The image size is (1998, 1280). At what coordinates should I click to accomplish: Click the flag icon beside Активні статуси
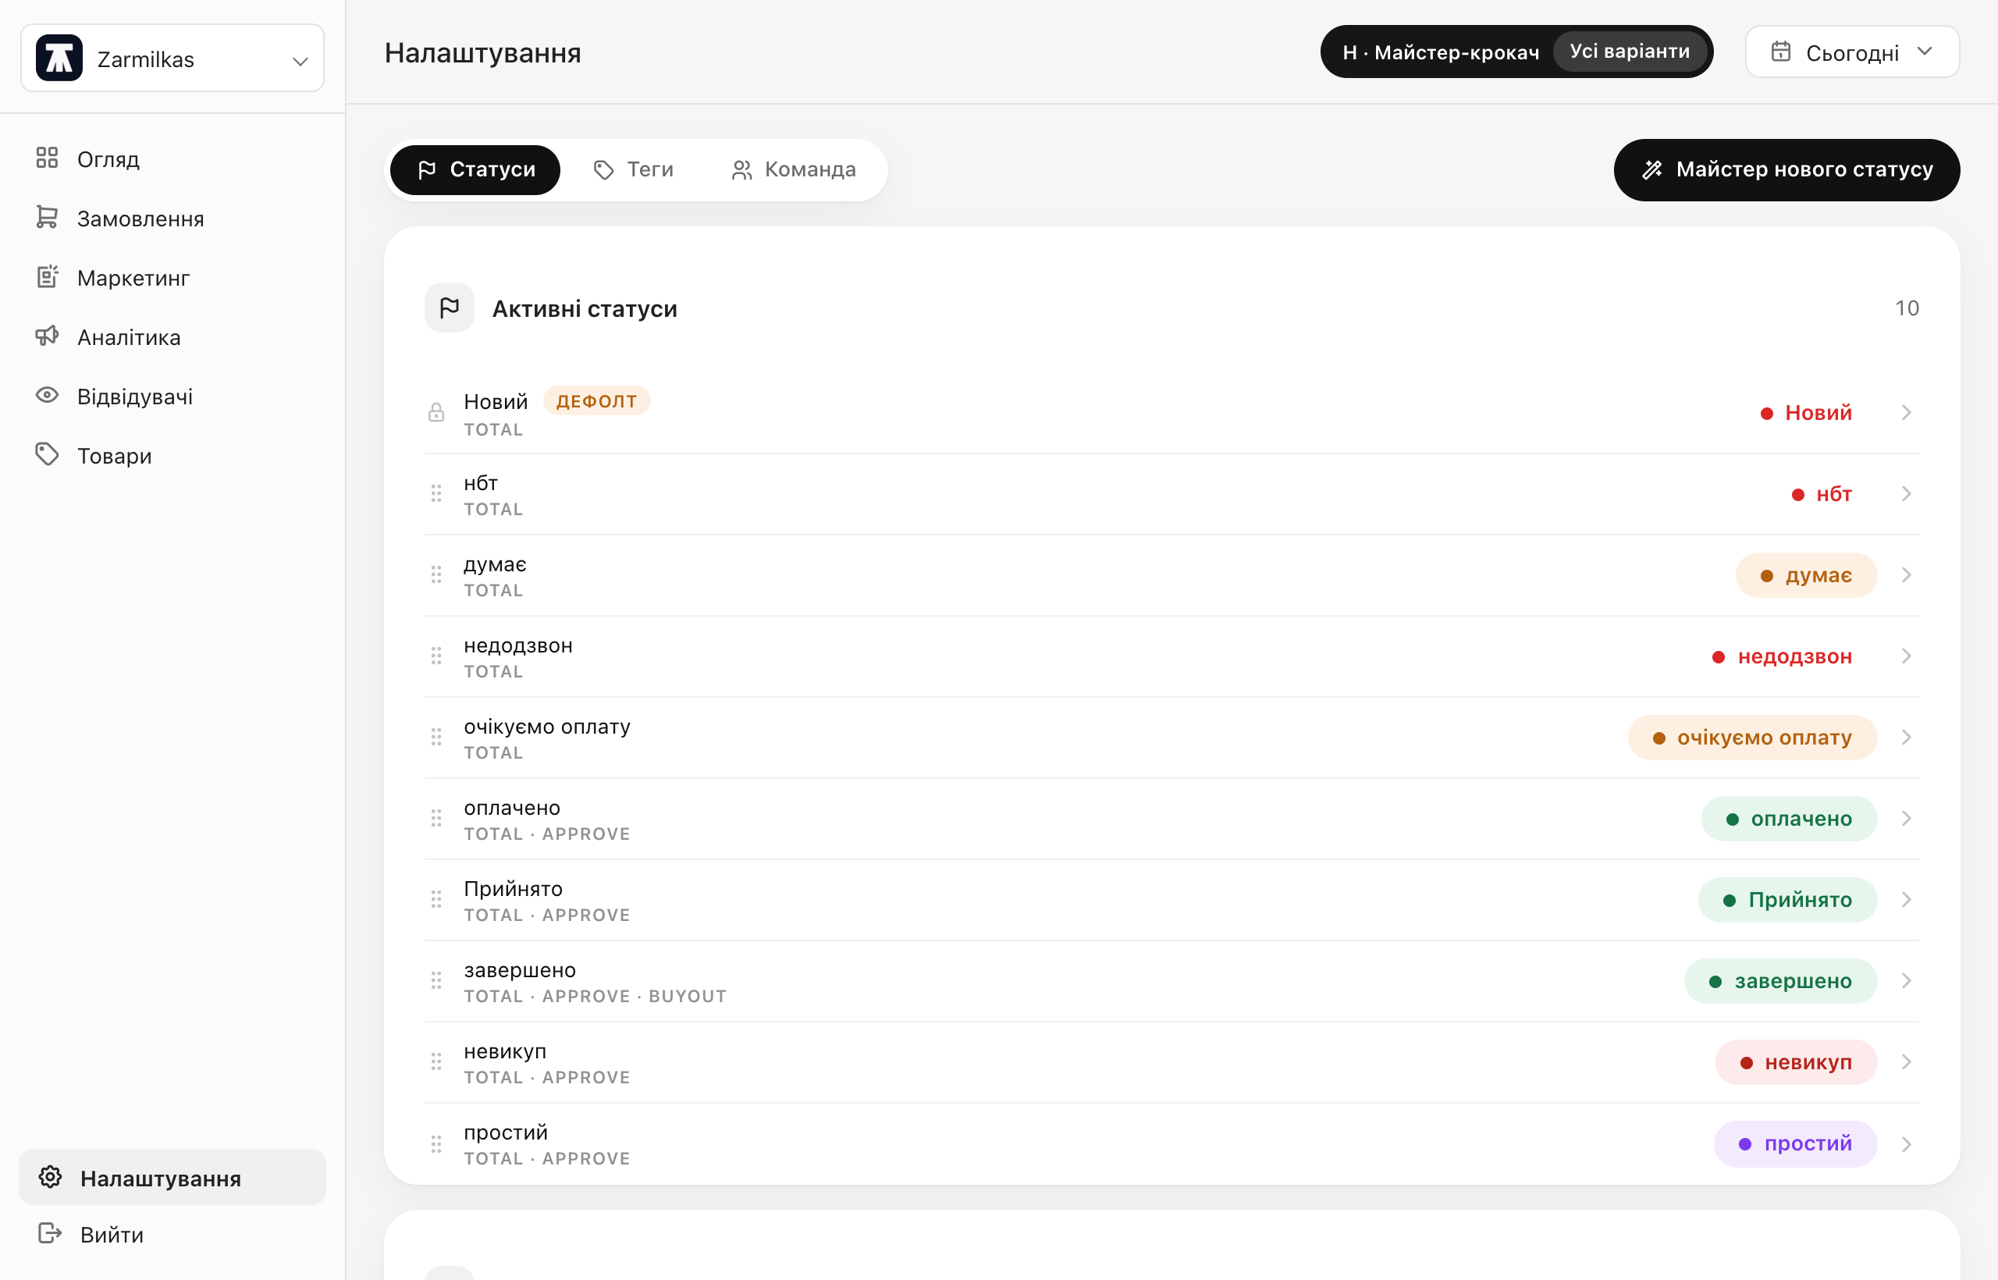click(x=450, y=308)
